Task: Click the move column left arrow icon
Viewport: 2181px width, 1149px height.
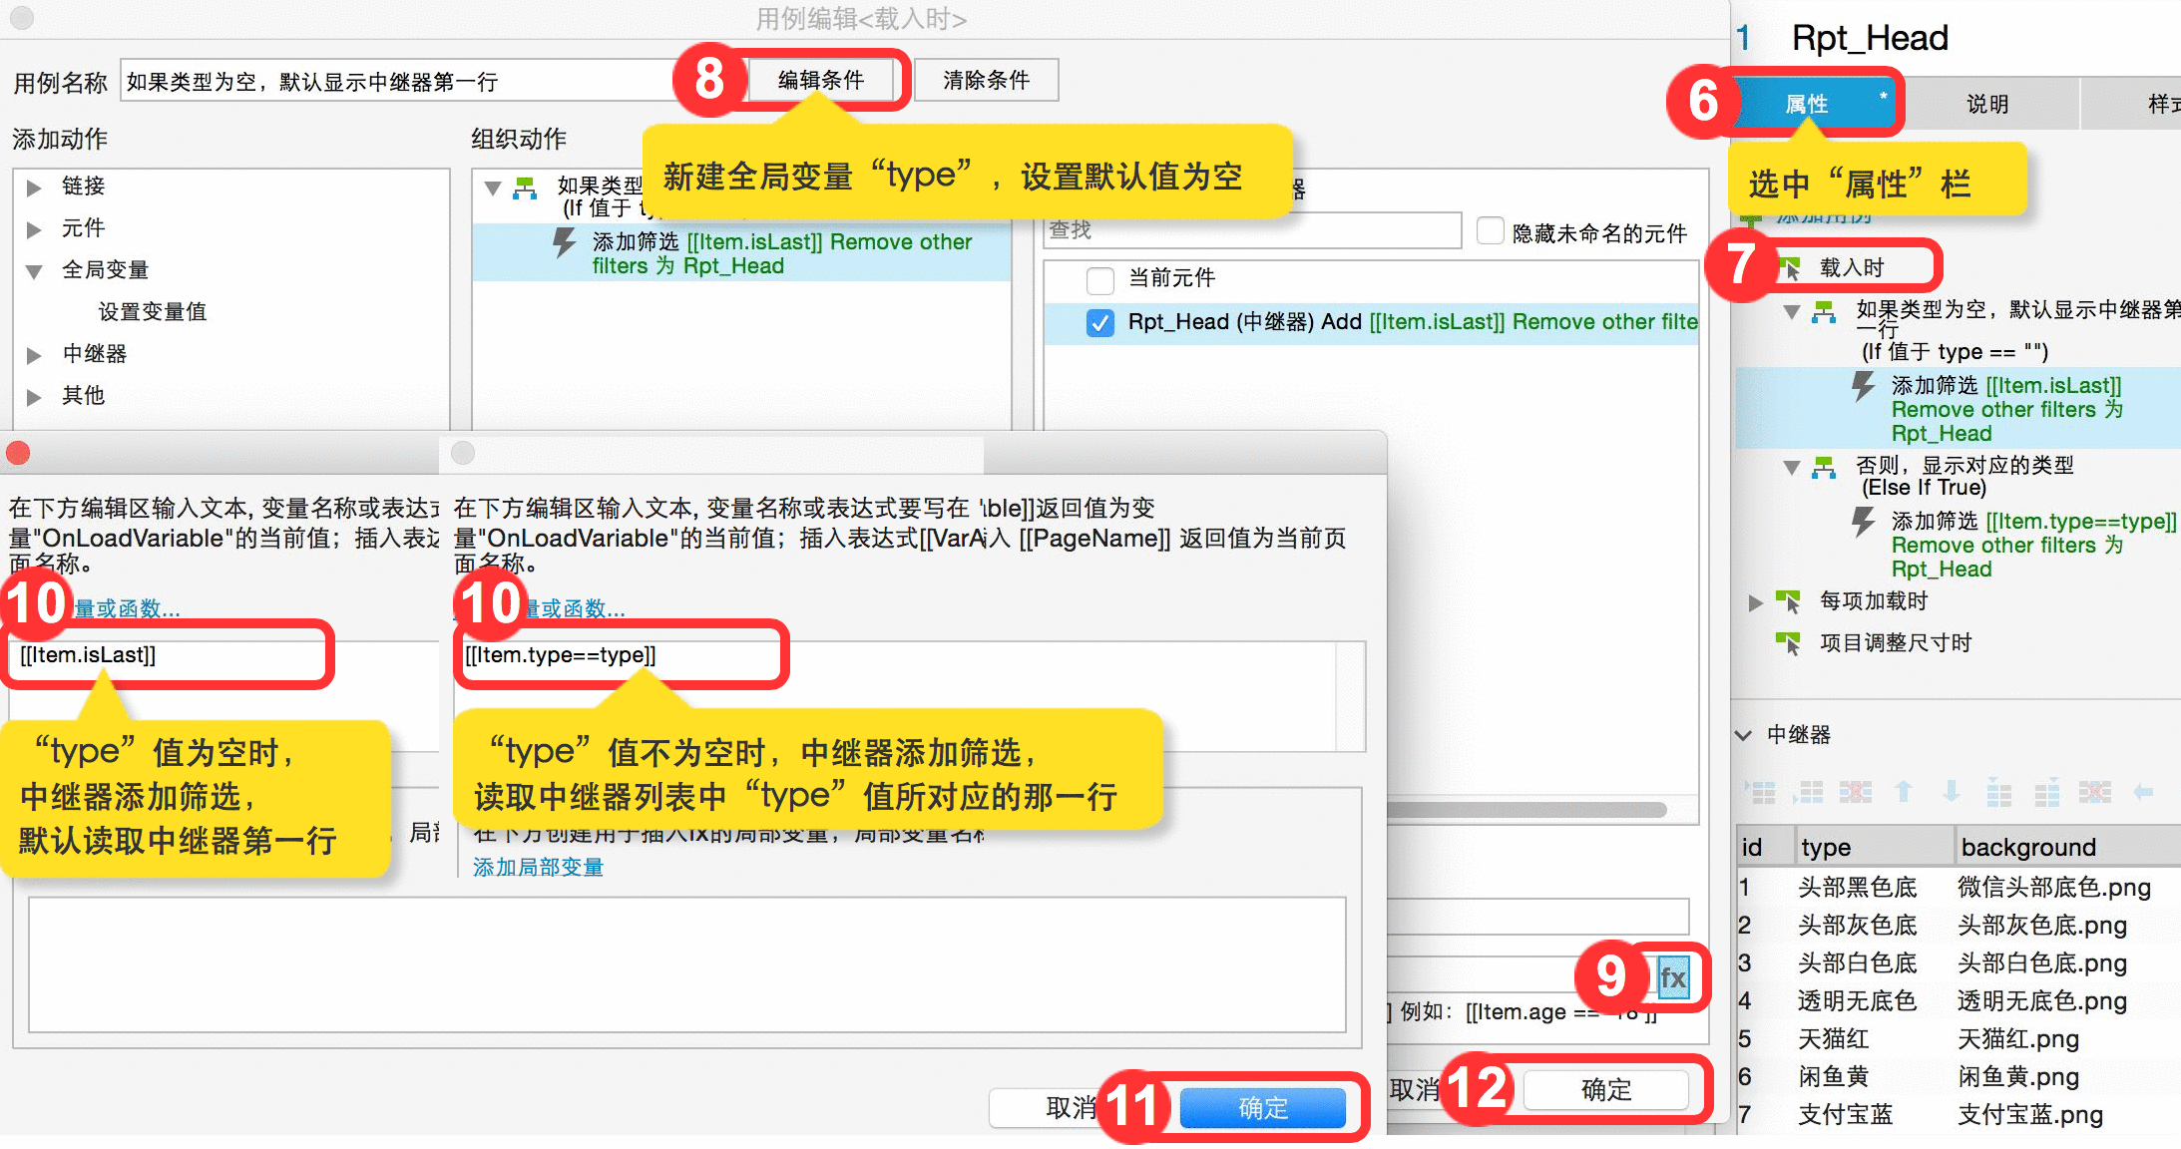Action: tap(2143, 793)
